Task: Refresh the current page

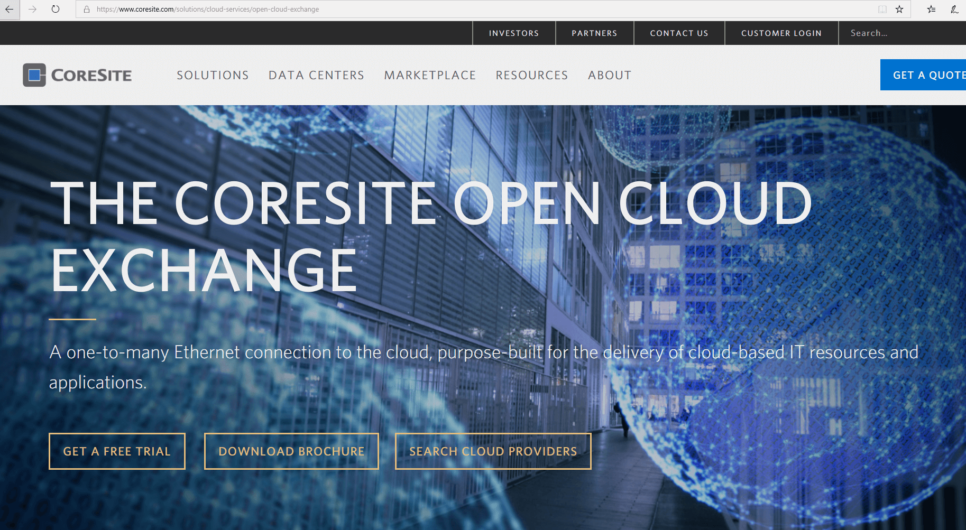Action: (55, 9)
